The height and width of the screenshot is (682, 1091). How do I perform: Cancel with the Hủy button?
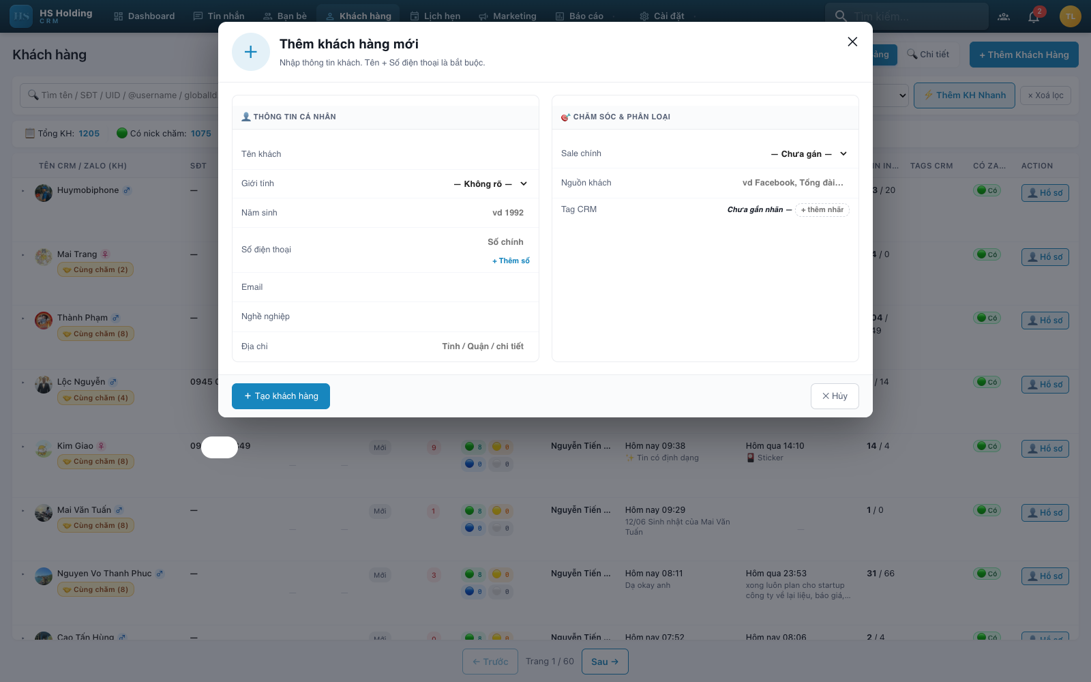pyautogui.click(x=835, y=396)
